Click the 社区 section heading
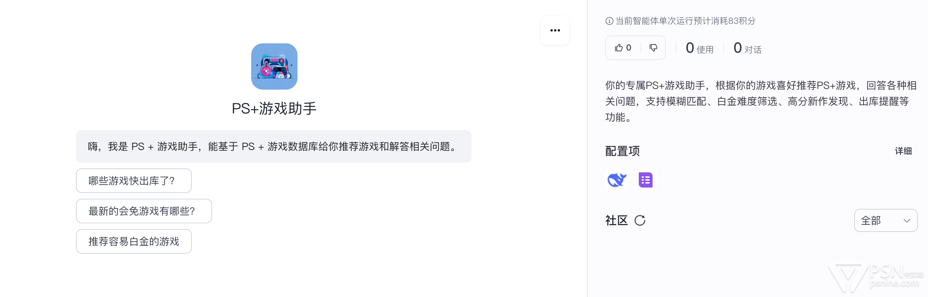Viewport: 928px width, 297px height. pyautogui.click(x=616, y=220)
